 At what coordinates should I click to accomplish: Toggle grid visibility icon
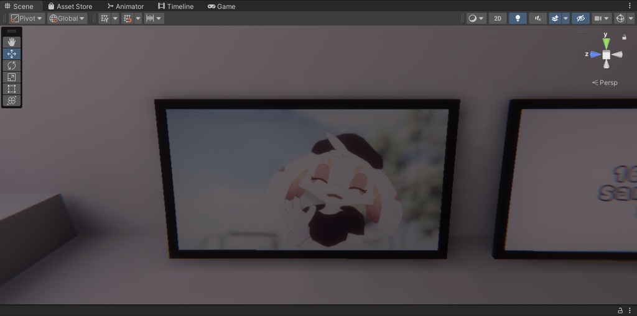point(105,18)
